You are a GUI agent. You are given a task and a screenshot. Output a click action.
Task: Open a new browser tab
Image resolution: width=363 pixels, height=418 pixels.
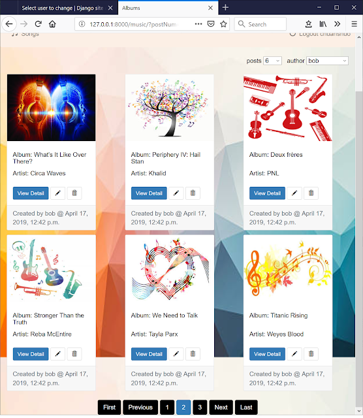point(225,7)
